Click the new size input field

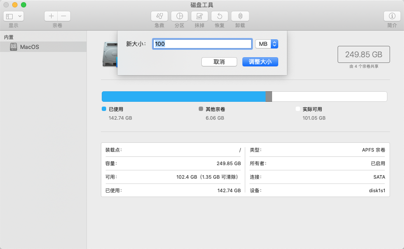[202, 44]
